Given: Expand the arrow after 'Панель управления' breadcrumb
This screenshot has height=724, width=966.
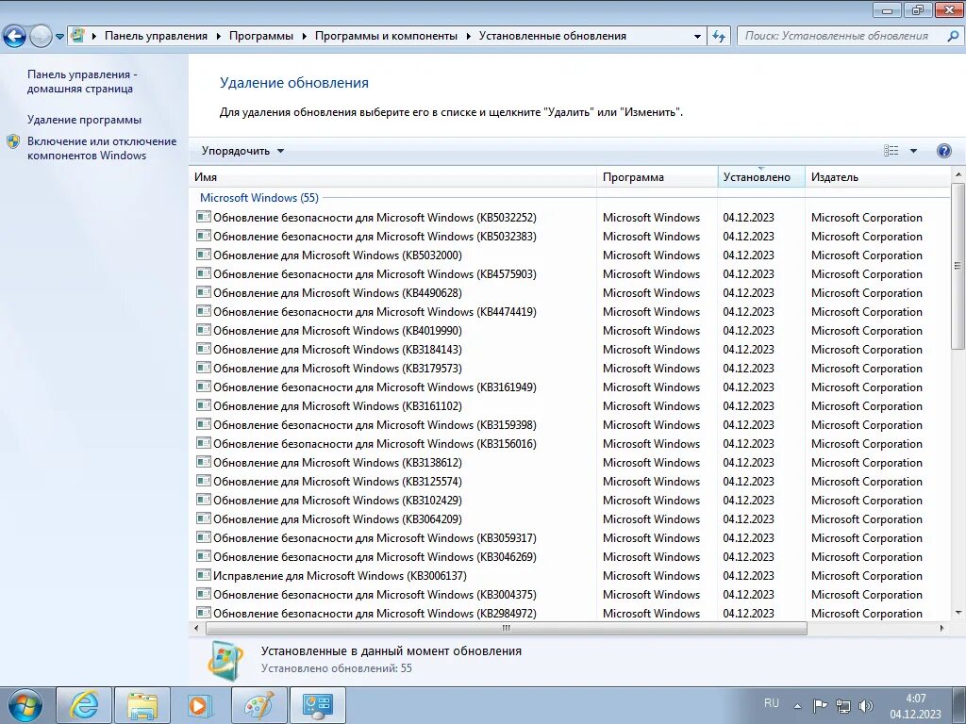Looking at the screenshot, I should 218,37.
